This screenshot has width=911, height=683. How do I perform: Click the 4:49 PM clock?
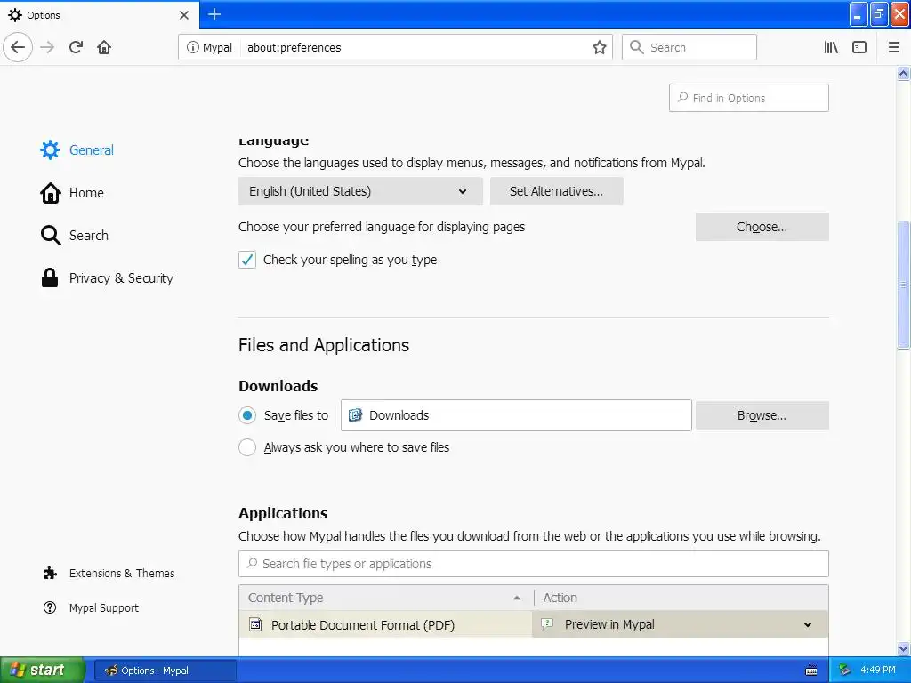tap(878, 670)
